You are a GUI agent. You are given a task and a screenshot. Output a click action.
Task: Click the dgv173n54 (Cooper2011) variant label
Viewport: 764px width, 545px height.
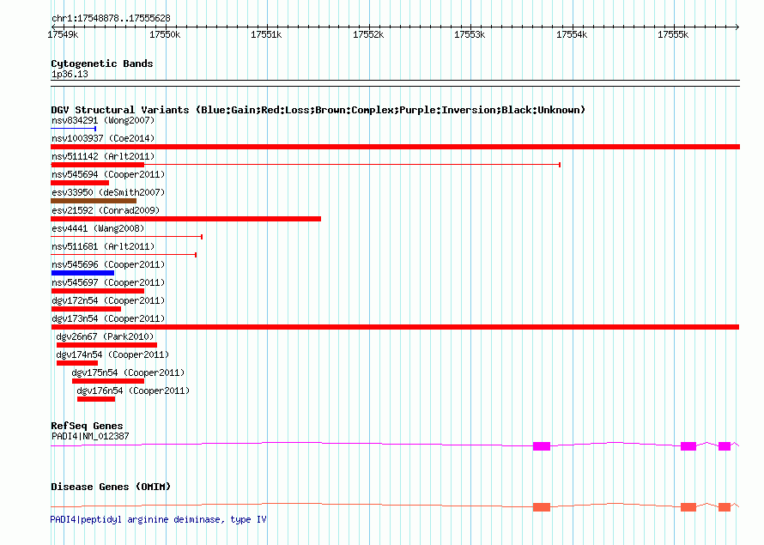[x=108, y=318]
